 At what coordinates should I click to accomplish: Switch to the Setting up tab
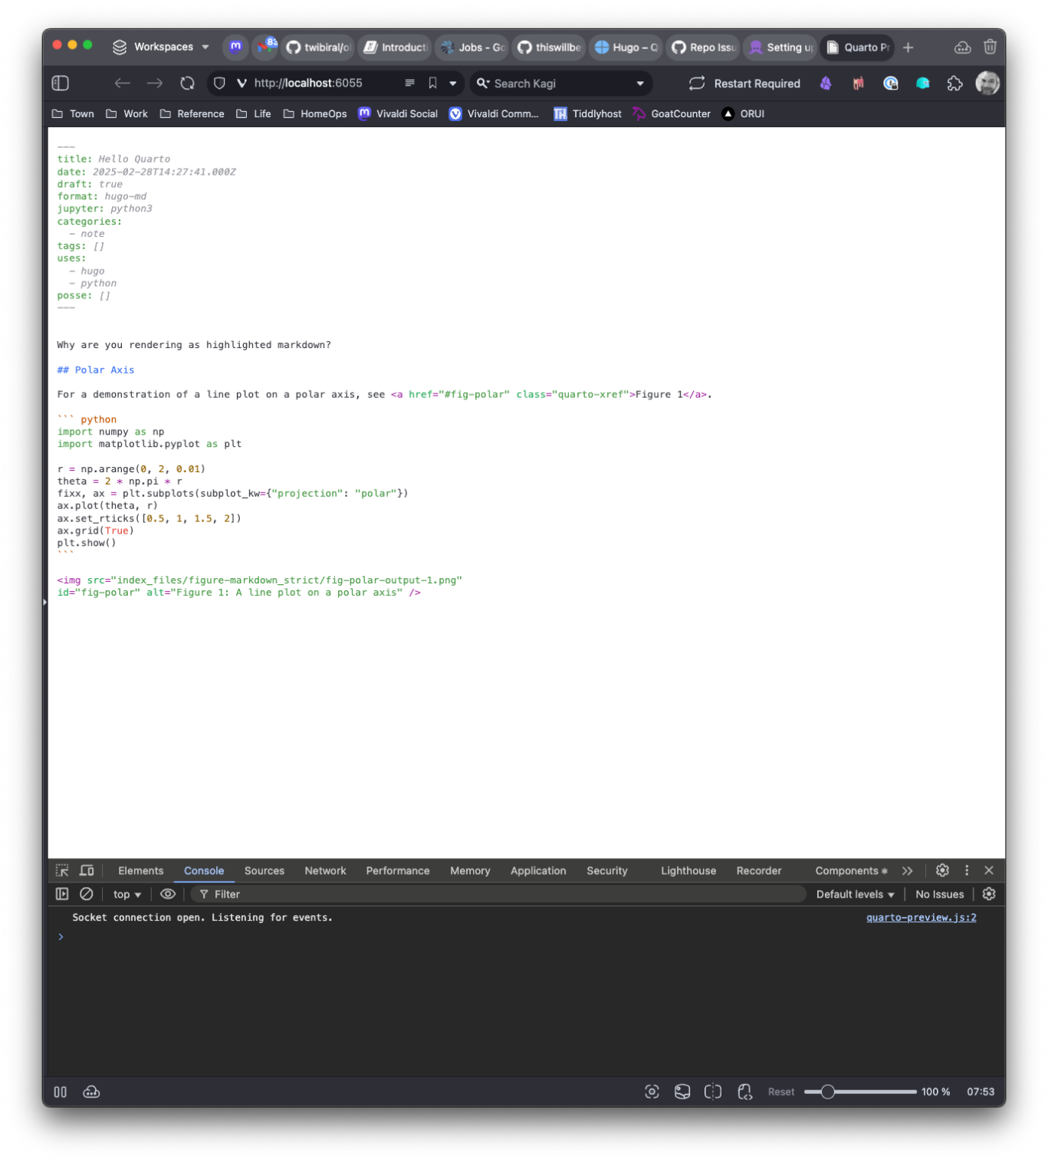coord(780,48)
